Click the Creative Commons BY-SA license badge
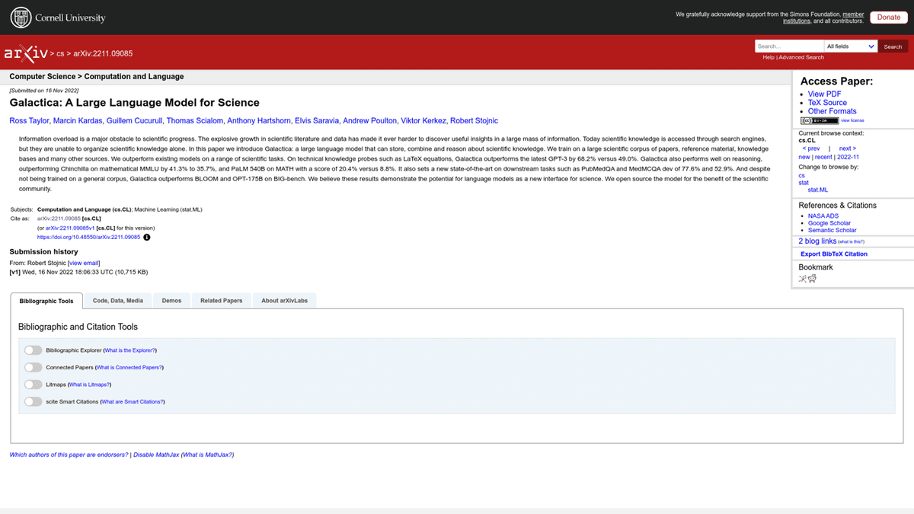Screen dimensions: 914x514 point(820,120)
